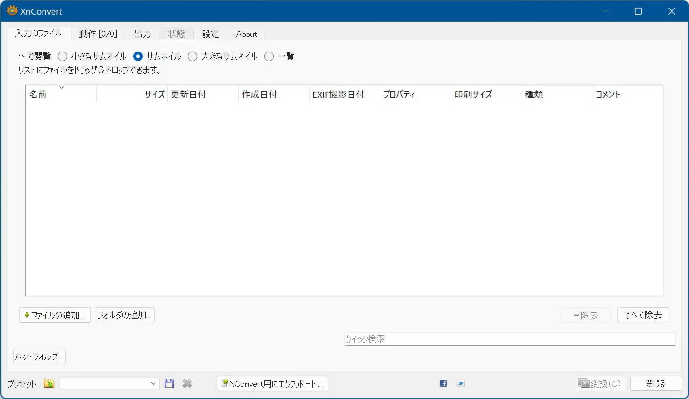Sort by 名前 column header
This screenshot has height=399, width=689.
point(61,94)
